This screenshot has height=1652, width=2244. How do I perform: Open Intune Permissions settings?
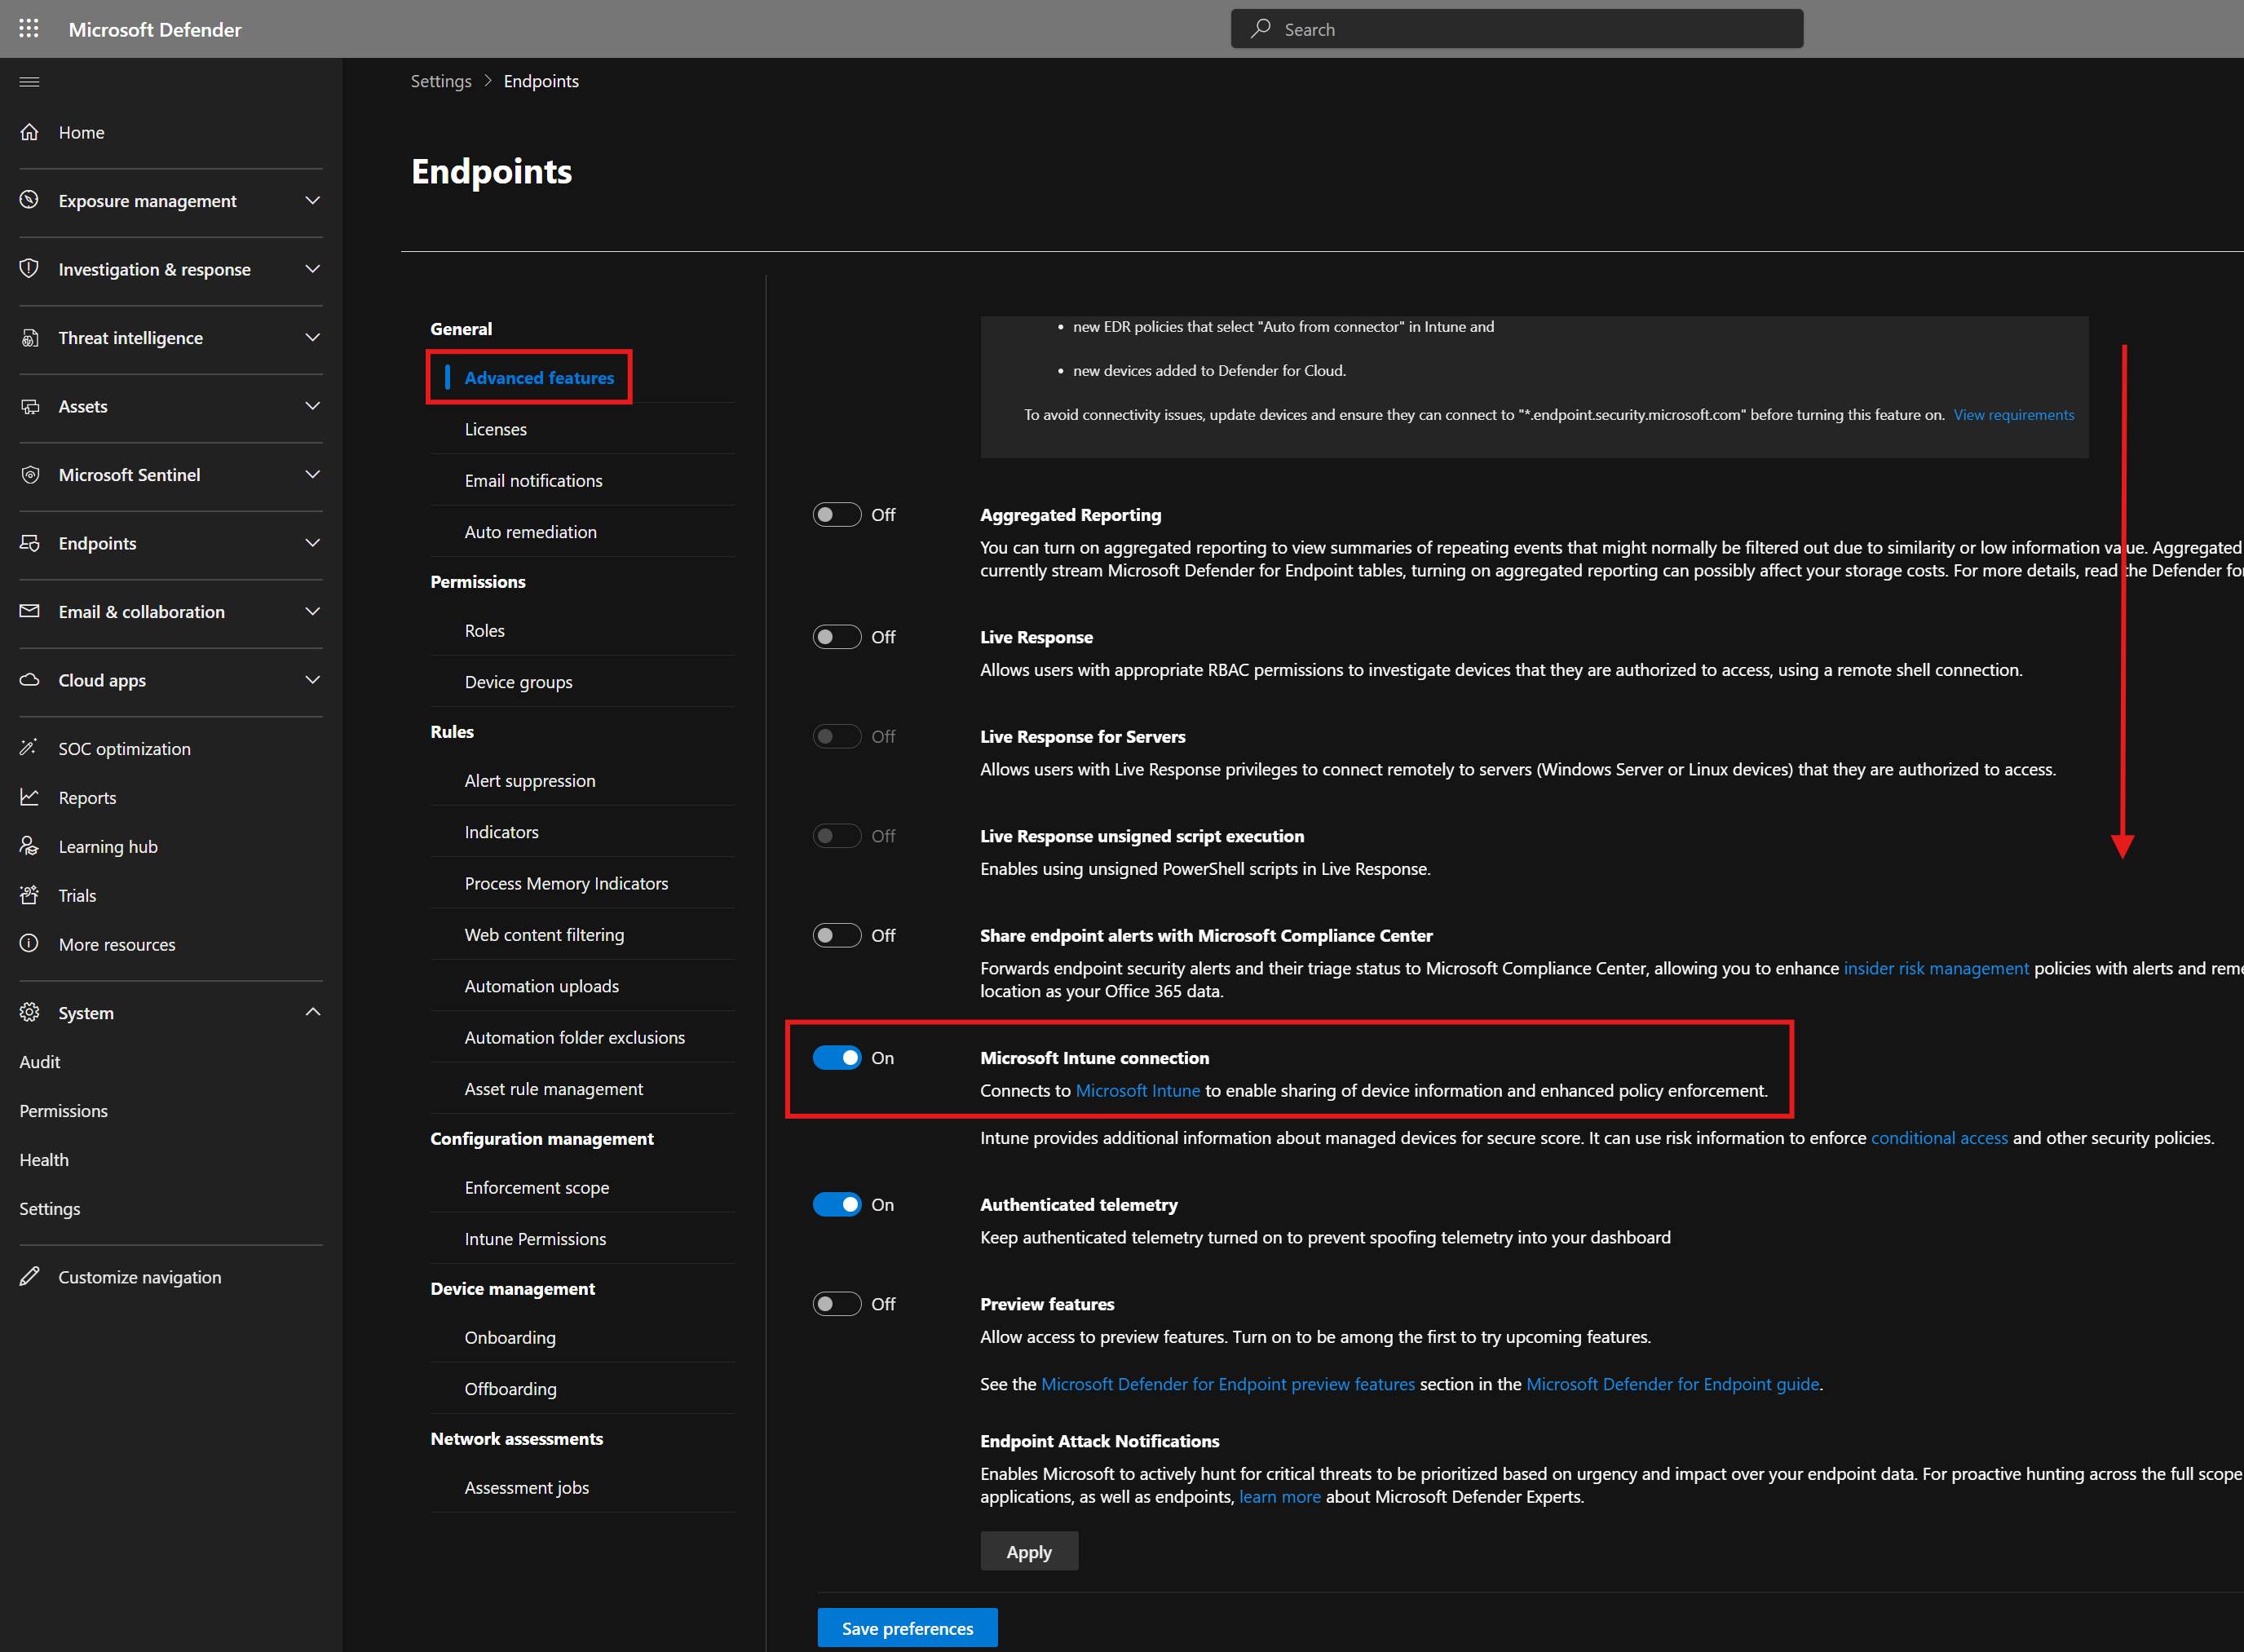click(x=535, y=1238)
